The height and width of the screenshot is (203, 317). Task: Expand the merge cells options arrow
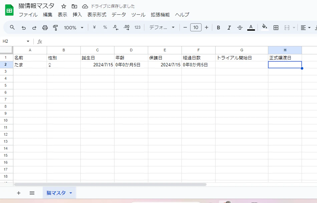pyautogui.click(x=294, y=28)
